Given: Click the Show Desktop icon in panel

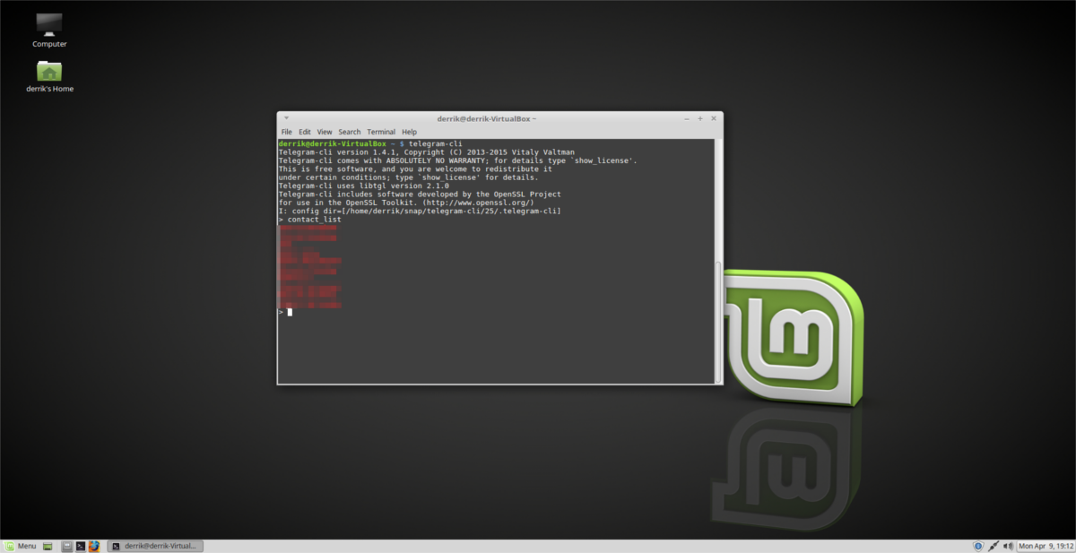Looking at the screenshot, I should coord(48,545).
